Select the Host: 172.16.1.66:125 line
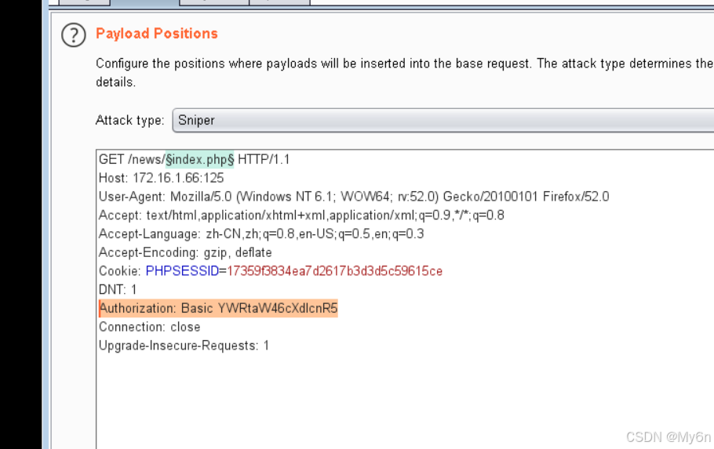714x449 pixels. [x=161, y=178]
